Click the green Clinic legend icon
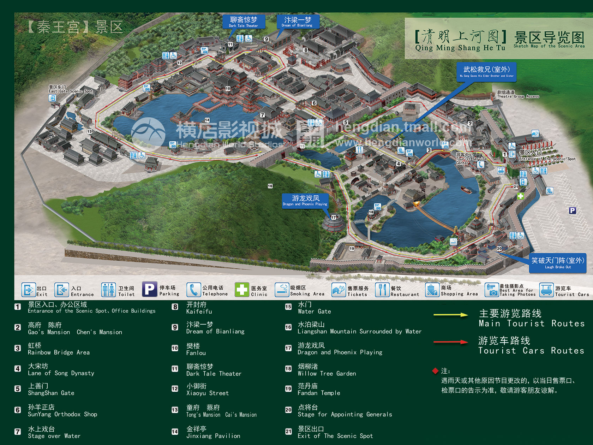 pyautogui.click(x=242, y=290)
